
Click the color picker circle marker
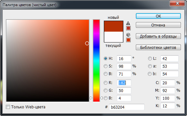point(87,43)
